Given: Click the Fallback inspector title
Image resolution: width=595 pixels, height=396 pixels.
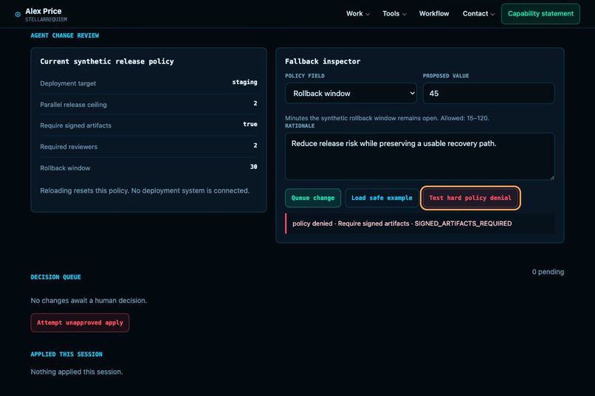Looking at the screenshot, I should [x=323, y=61].
